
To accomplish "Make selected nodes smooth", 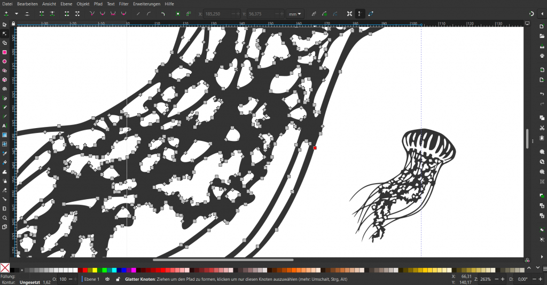I will pyautogui.click(x=102, y=13).
